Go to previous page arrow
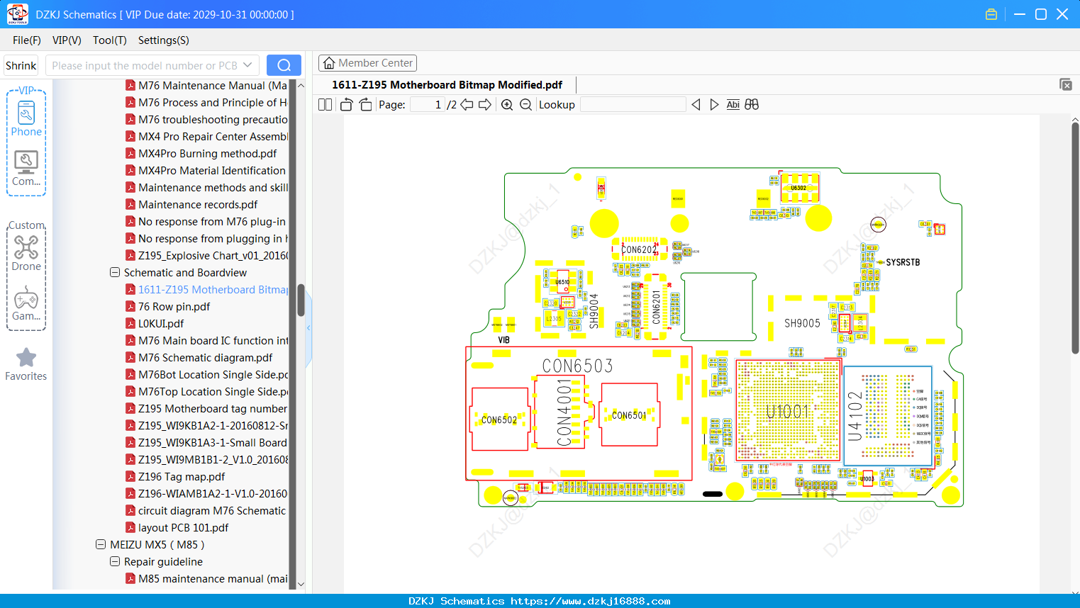Image resolution: width=1080 pixels, height=608 pixels. click(467, 105)
